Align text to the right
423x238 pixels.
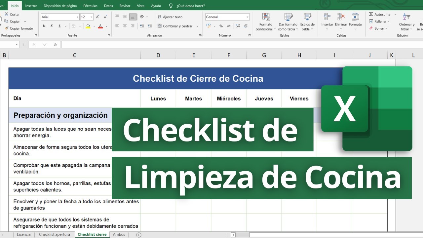point(133,26)
